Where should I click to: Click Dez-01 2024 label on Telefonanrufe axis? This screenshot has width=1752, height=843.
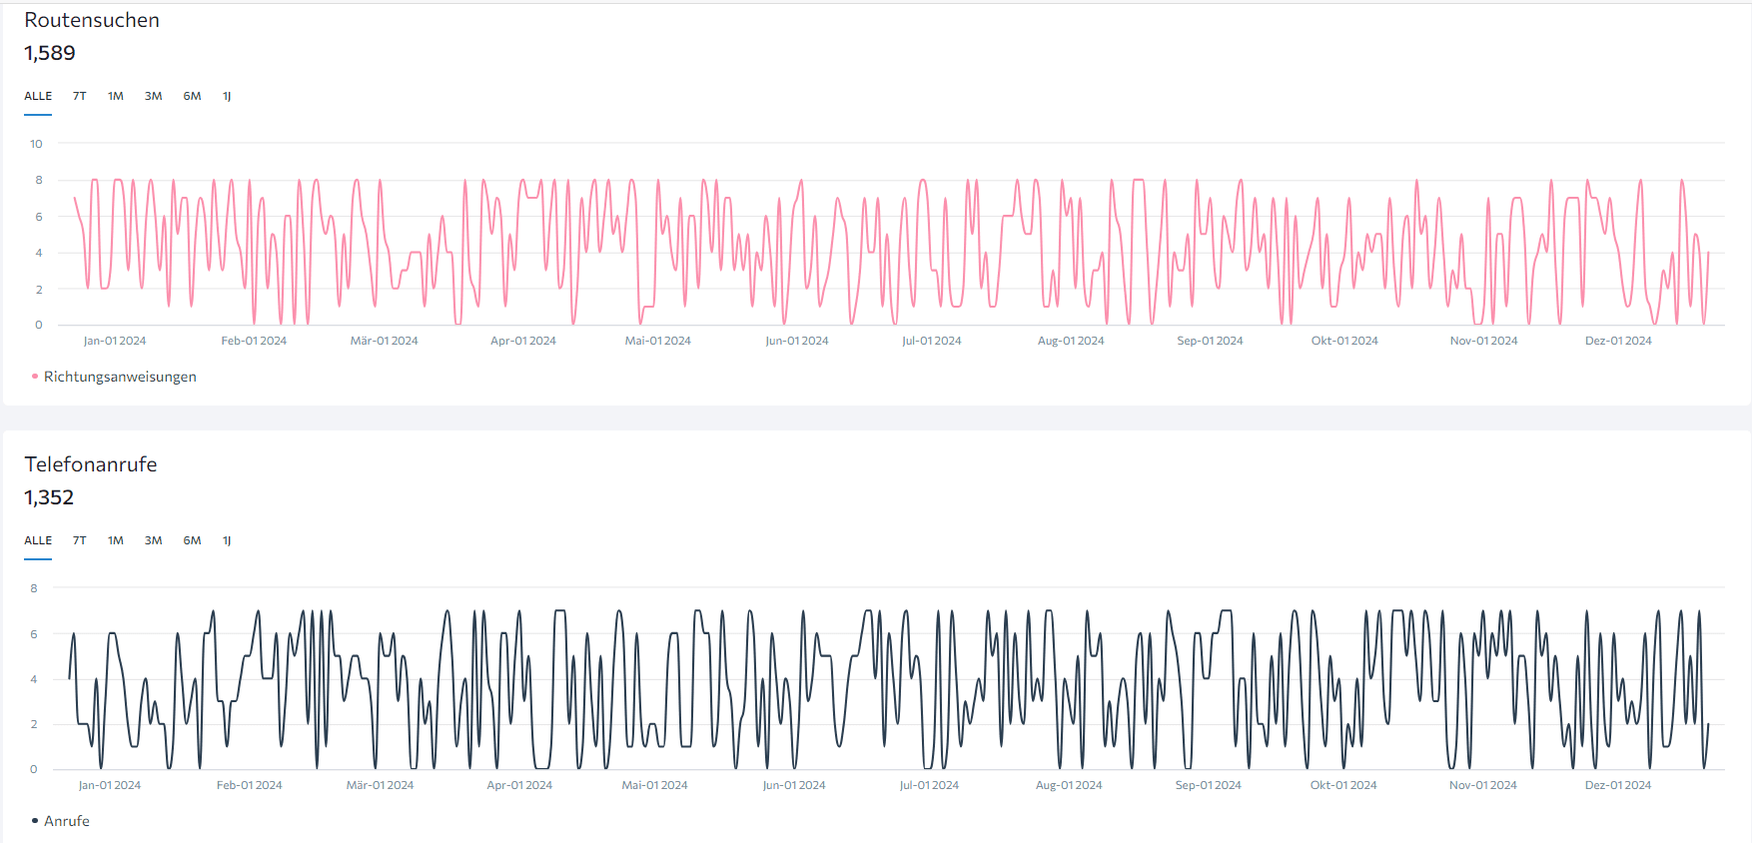1618,785
